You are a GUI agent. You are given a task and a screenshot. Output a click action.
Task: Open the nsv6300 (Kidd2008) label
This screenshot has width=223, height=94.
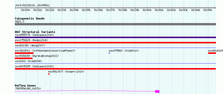point(29,61)
